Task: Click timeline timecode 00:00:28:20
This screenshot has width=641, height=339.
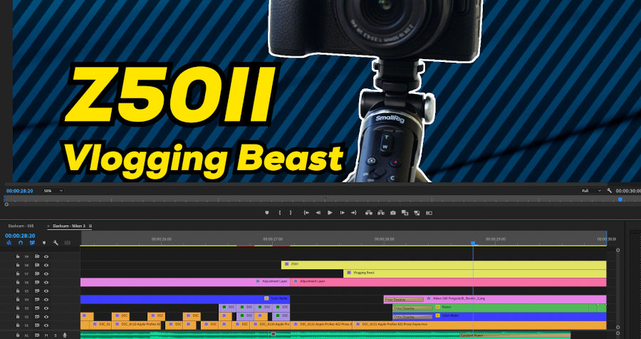Action: (x=20, y=236)
